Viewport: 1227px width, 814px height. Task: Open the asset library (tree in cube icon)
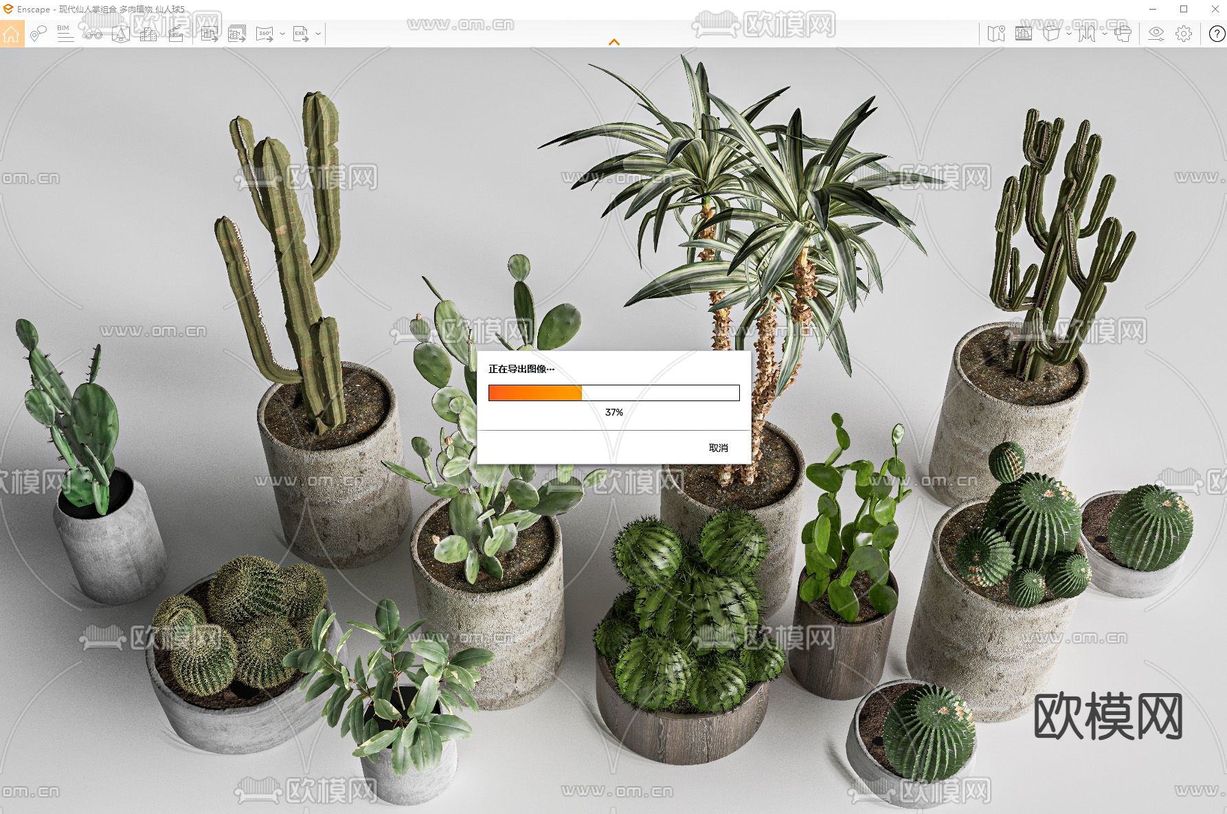[x=120, y=34]
